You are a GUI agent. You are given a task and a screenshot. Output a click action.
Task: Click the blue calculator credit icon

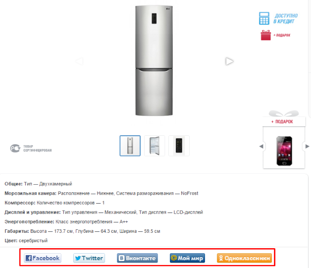tap(264, 18)
